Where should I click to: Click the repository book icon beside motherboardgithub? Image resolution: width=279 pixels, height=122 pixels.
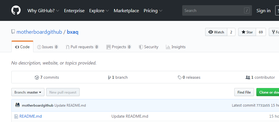coord(13,32)
